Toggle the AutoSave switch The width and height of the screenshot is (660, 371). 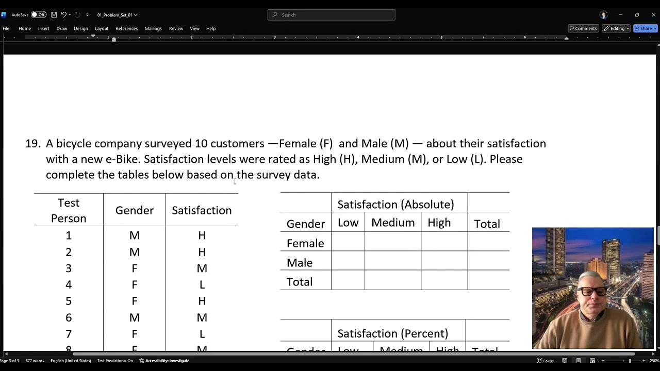click(38, 15)
